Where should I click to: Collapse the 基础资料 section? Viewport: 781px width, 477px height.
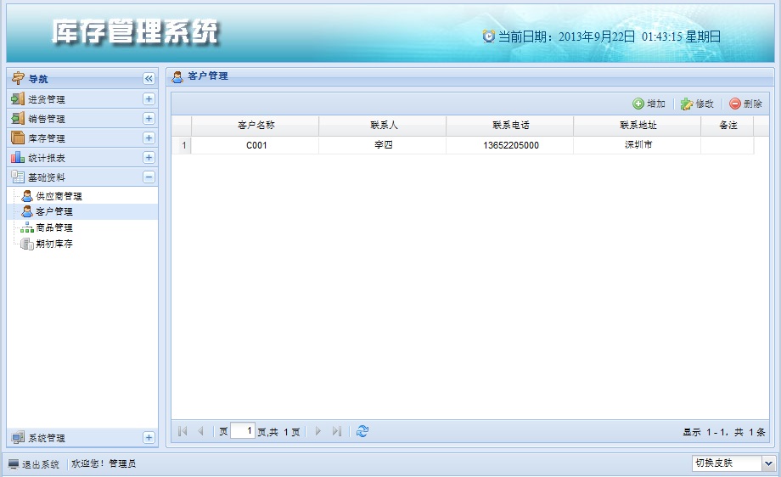pos(149,177)
